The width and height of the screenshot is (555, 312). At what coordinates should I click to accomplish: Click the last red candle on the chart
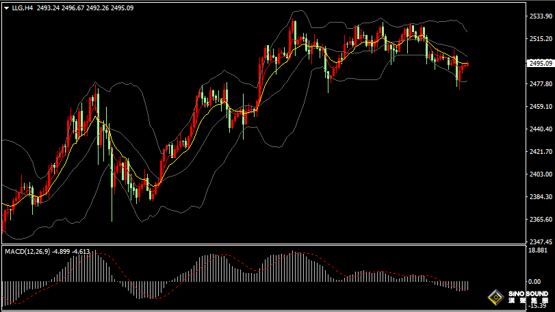click(467, 64)
